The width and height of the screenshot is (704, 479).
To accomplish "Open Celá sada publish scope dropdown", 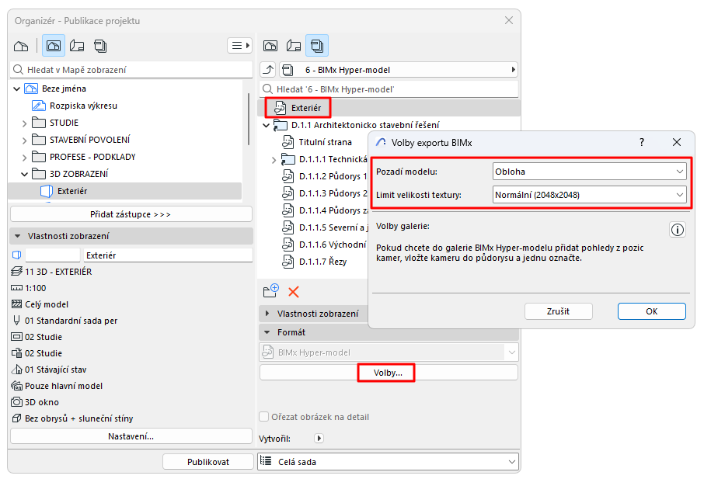I will [388, 462].
